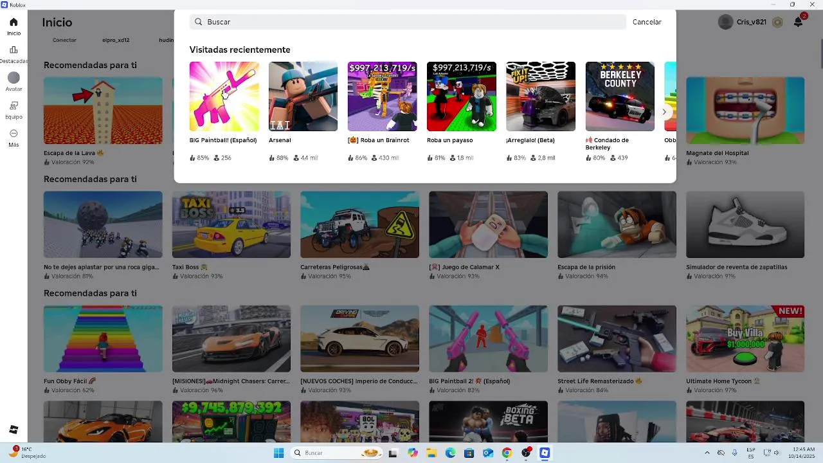Open the Roblox taskbar icon
The width and height of the screenshot is (823, 463).
click(x=545, y=453)
